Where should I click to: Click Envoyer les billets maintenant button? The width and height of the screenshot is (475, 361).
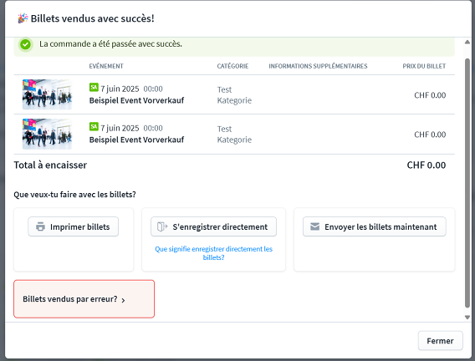point(375,226)
